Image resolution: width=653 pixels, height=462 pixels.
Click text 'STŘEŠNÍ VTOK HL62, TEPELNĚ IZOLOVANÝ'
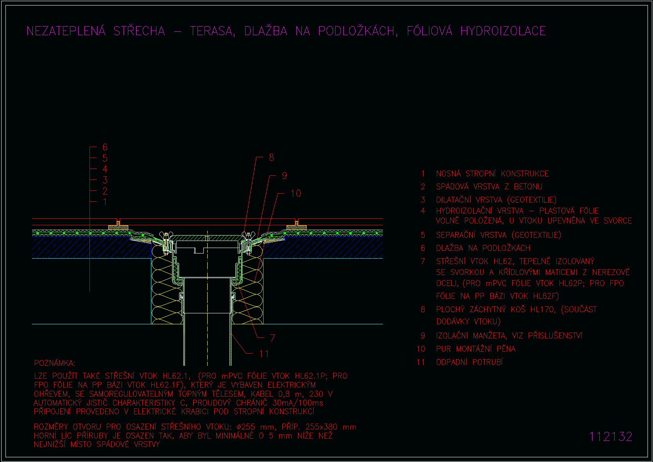pos(515,261)
